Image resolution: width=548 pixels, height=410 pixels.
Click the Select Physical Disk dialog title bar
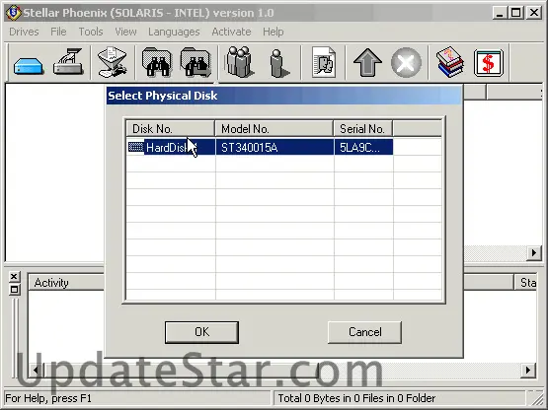point(284,96)
